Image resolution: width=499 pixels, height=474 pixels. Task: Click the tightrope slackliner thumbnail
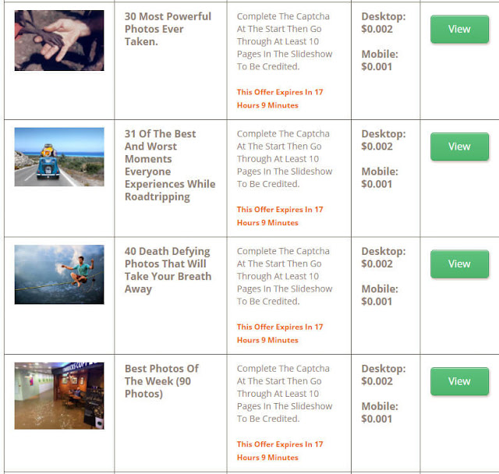(x=59, y=274)
